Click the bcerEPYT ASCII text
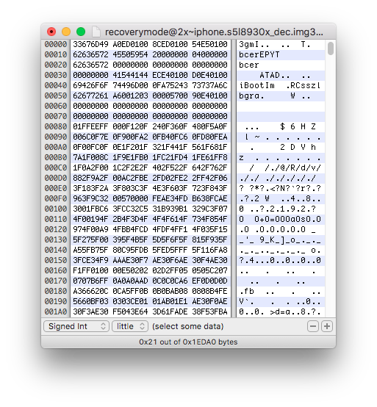 [x=259, y=54]
